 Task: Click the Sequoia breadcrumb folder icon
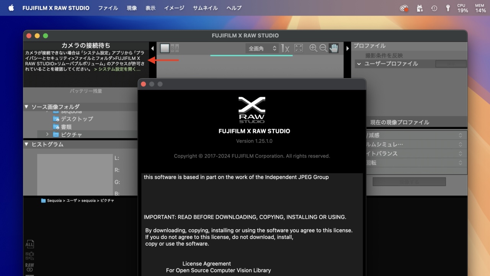[x=44, y=200]
